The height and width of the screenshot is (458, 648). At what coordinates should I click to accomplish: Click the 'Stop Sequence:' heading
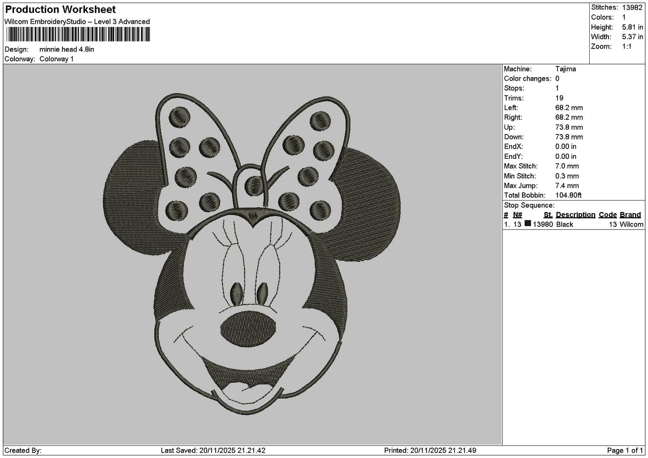click(x=529, y=205)
